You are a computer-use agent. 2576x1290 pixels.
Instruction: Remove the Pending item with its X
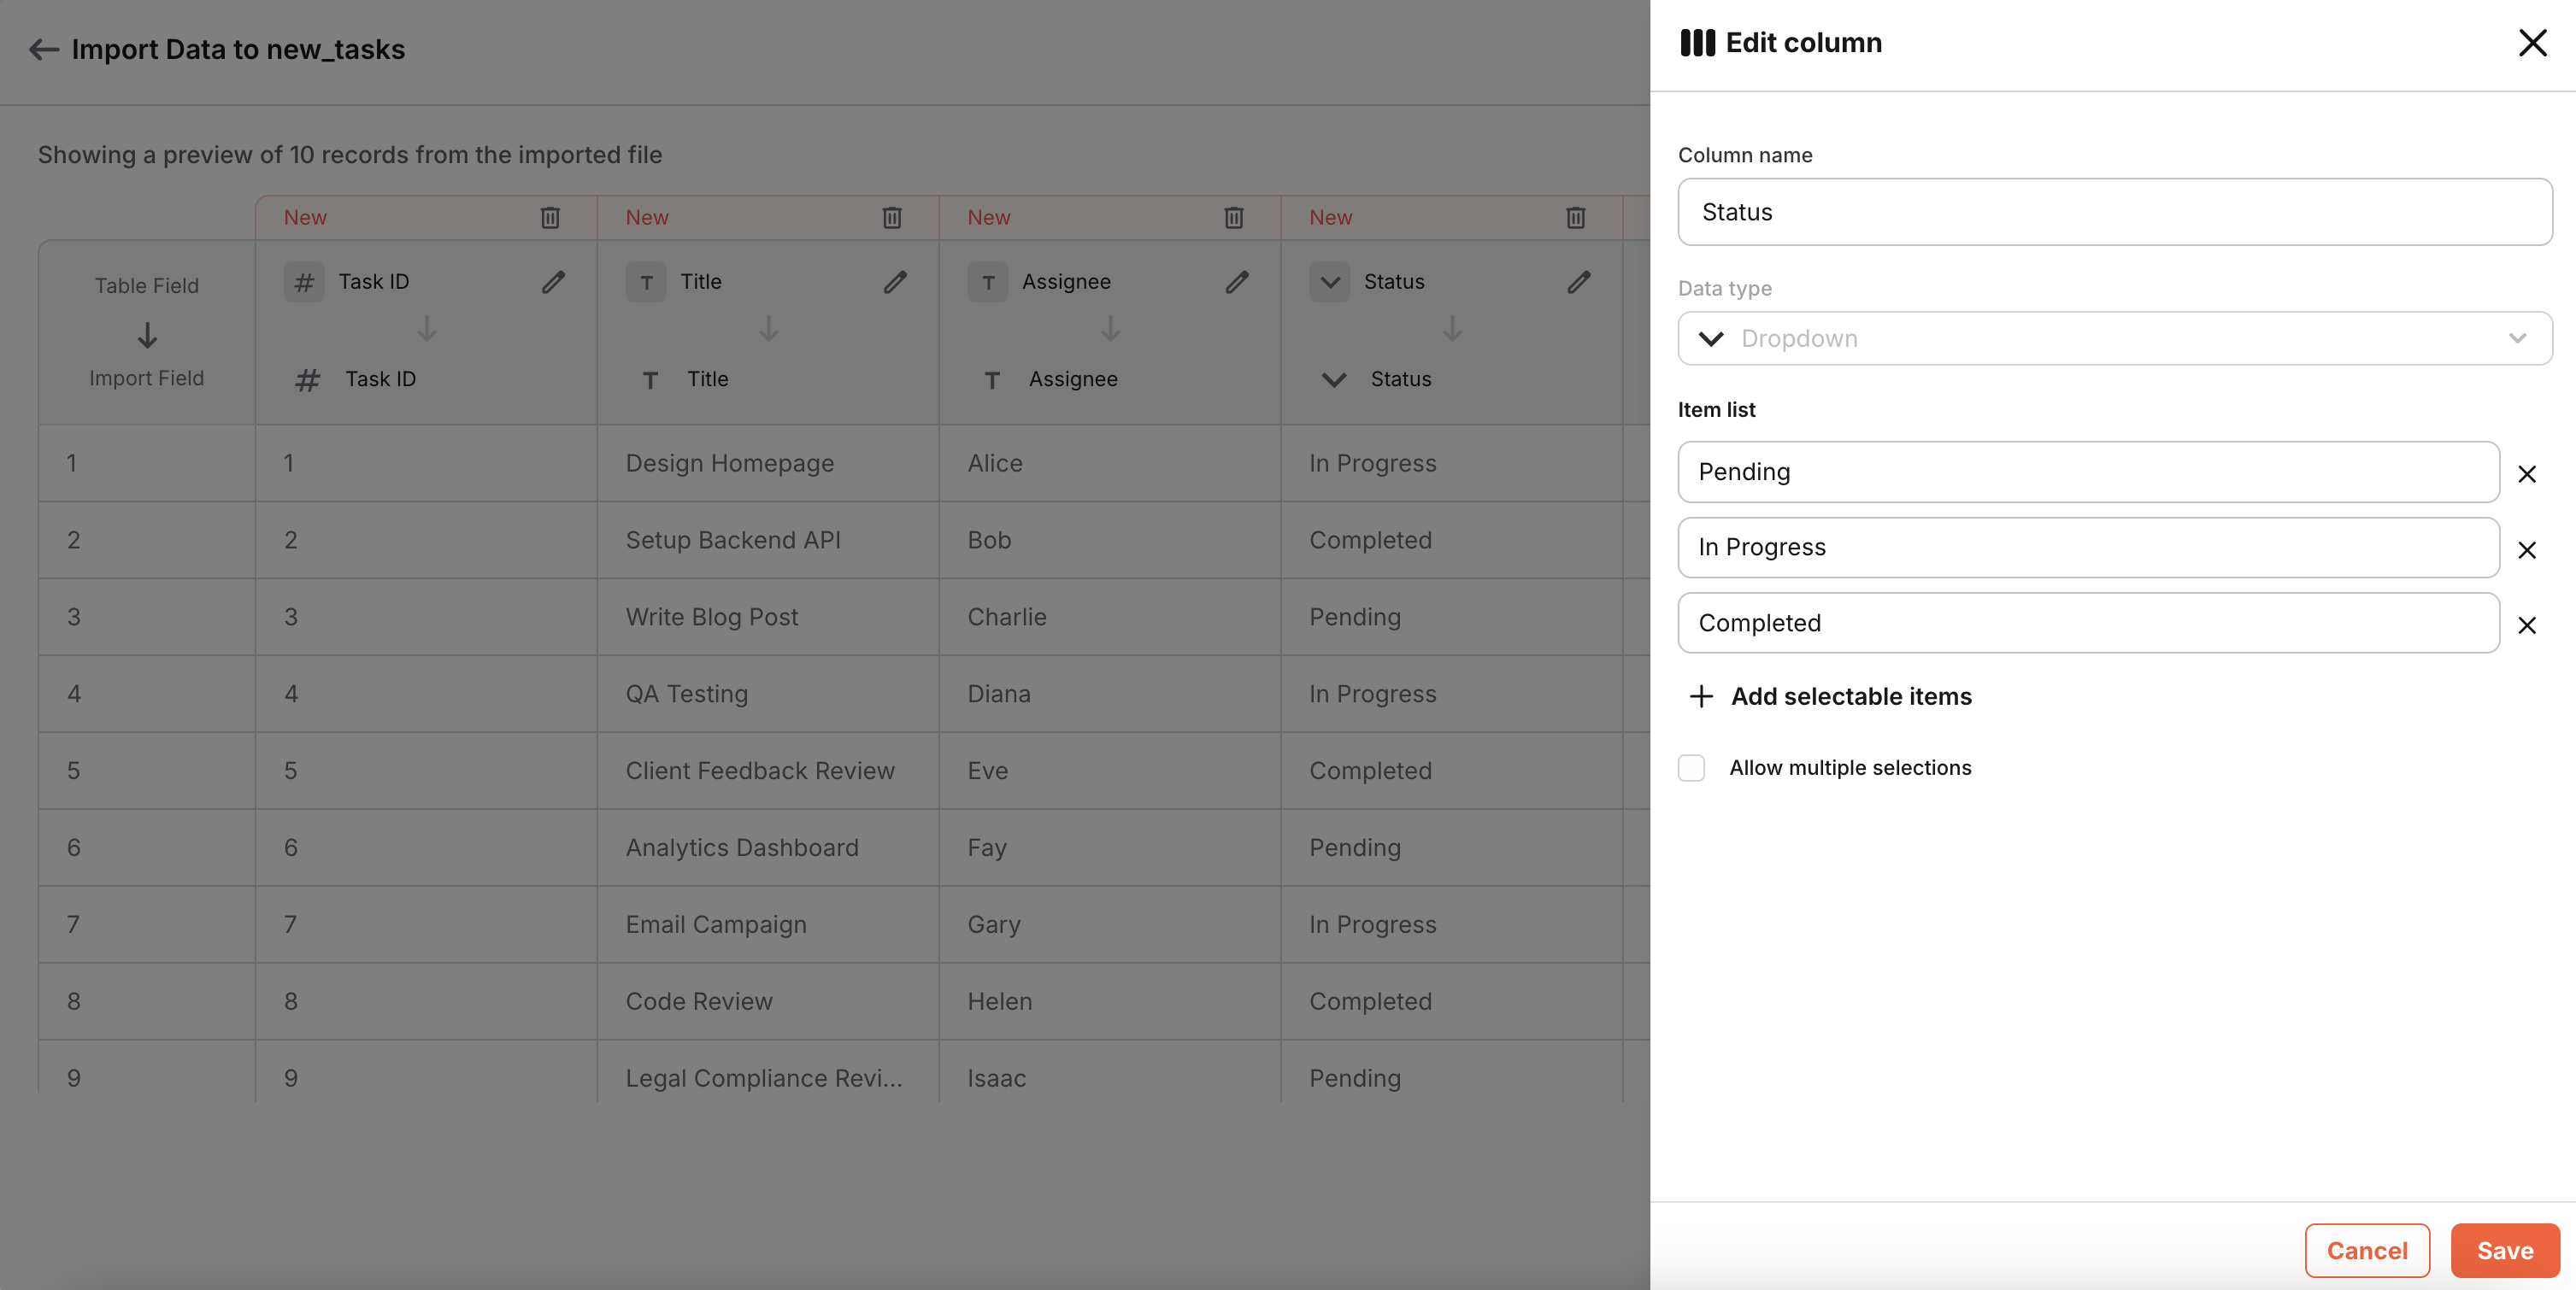2527,473
